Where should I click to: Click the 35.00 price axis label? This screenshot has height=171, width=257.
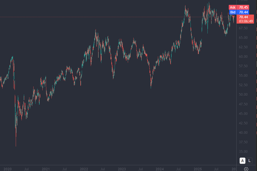(243, 152)
